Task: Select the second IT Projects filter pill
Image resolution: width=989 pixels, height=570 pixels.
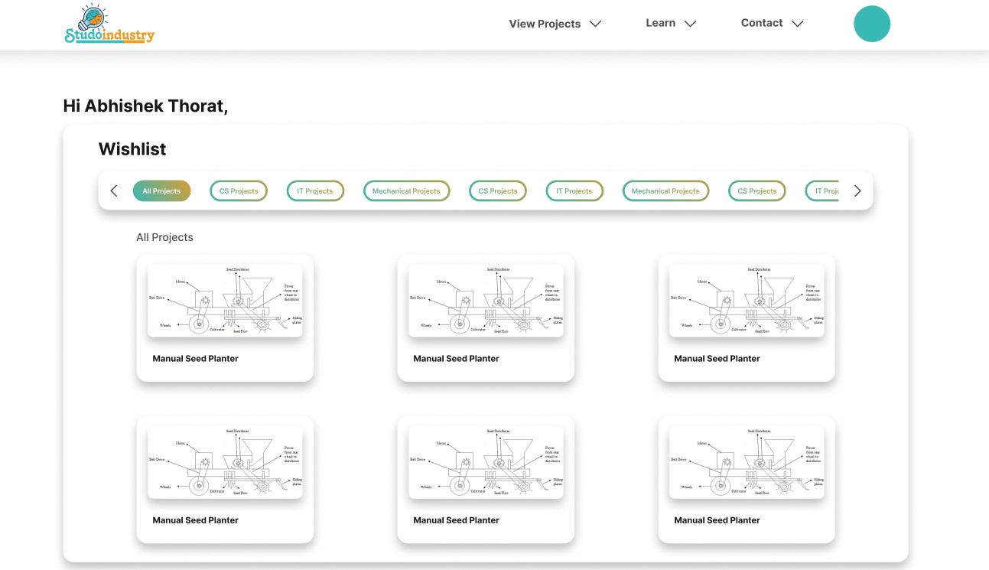Action: click(574, 191)
